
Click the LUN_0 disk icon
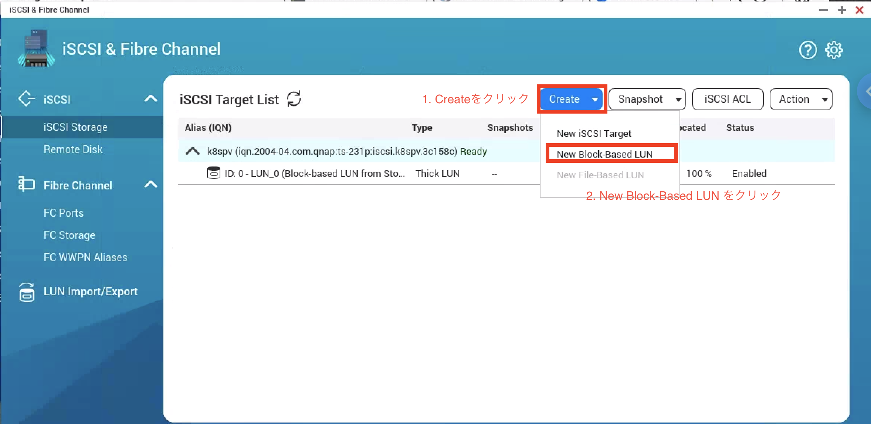(x=213, y=173)
